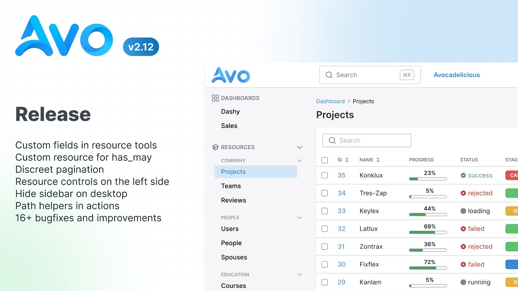Check the checkbox for project 34 Tres-Zap

[325, 193]
